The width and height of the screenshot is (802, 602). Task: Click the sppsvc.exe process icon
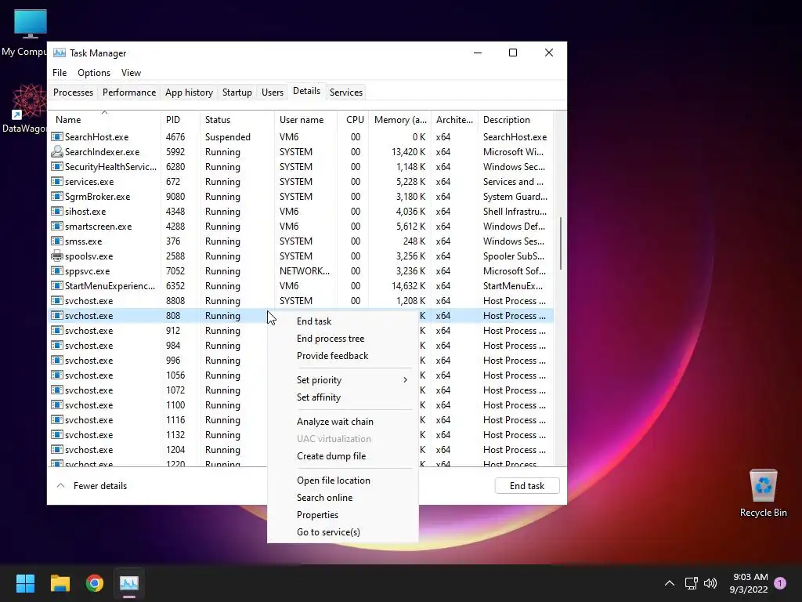coord(56,271)
